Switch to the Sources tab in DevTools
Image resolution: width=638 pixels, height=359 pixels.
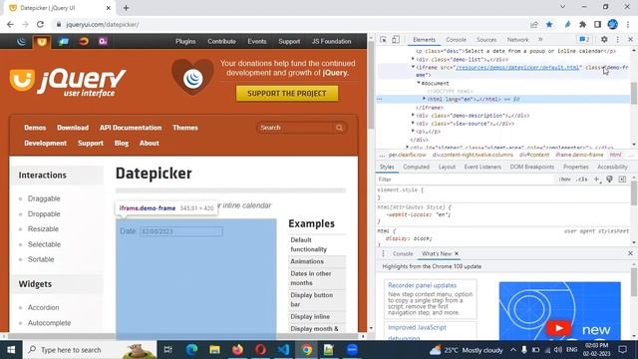(x=486, y=40)
